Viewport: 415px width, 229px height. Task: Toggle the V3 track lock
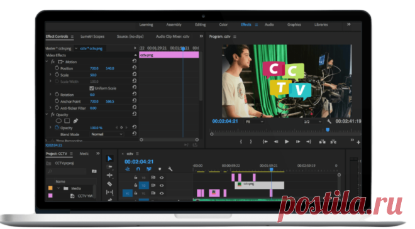136,178
